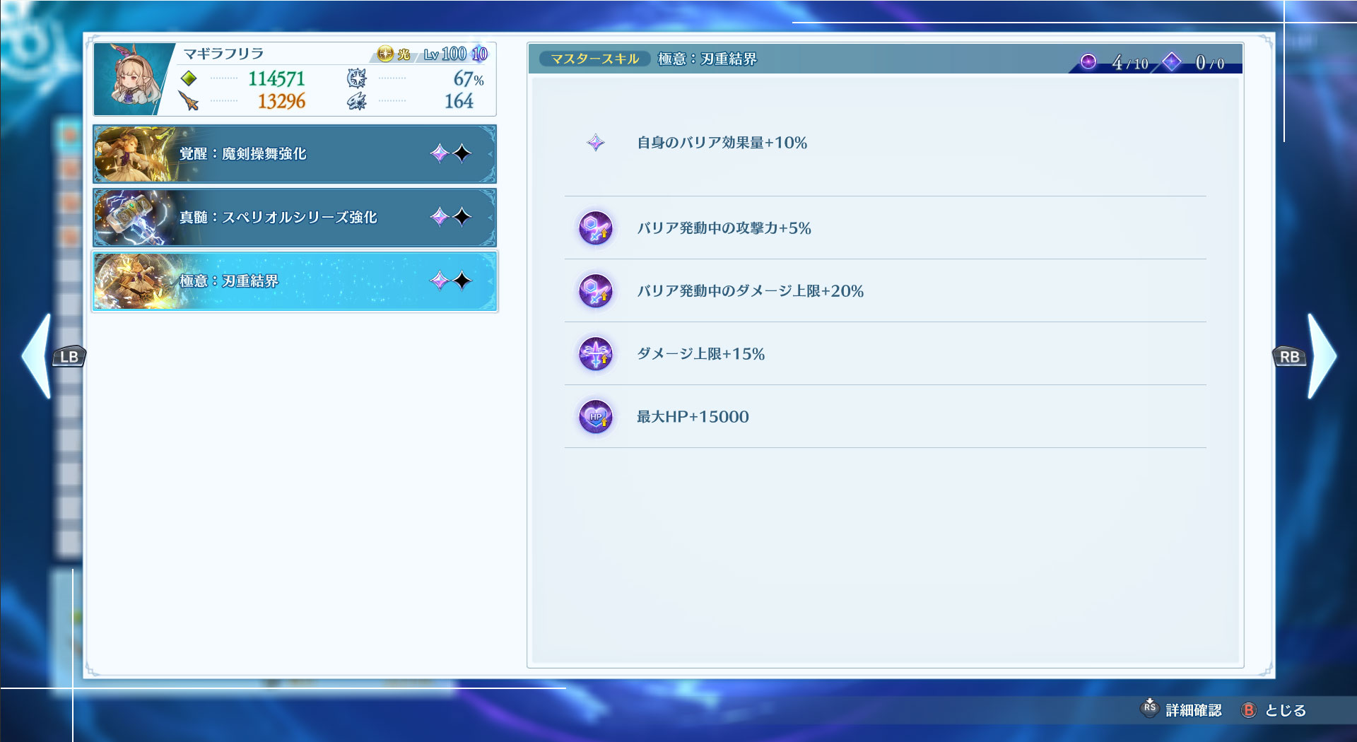Click text 自身のバリア効果量+10%
Viewport: 1357px width, 742px height.
[722, 143]
